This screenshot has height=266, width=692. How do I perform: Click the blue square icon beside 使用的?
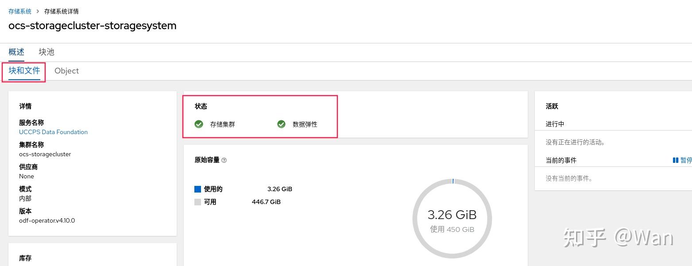tap(197, 189)
